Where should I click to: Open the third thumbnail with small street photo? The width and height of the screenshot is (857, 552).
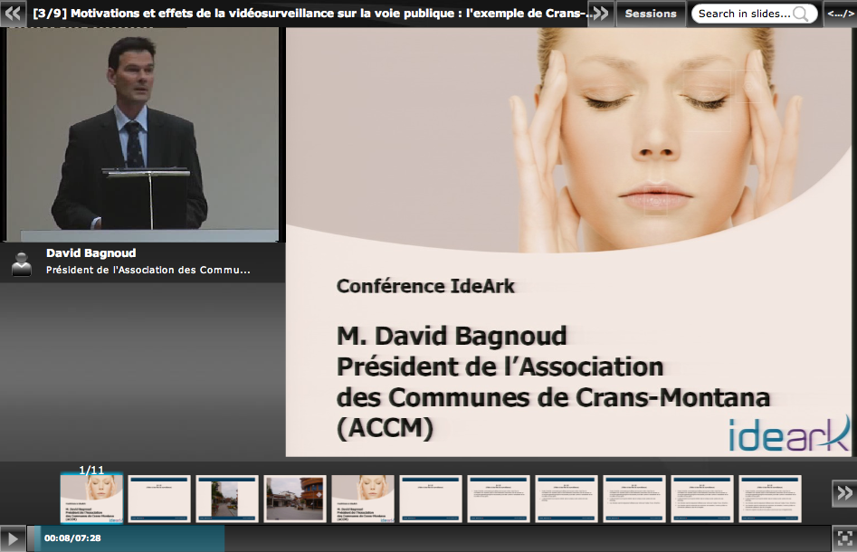(x=227, y=499)
